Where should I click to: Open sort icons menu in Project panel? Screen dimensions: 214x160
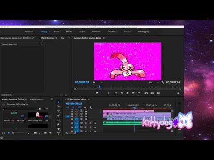29,133
